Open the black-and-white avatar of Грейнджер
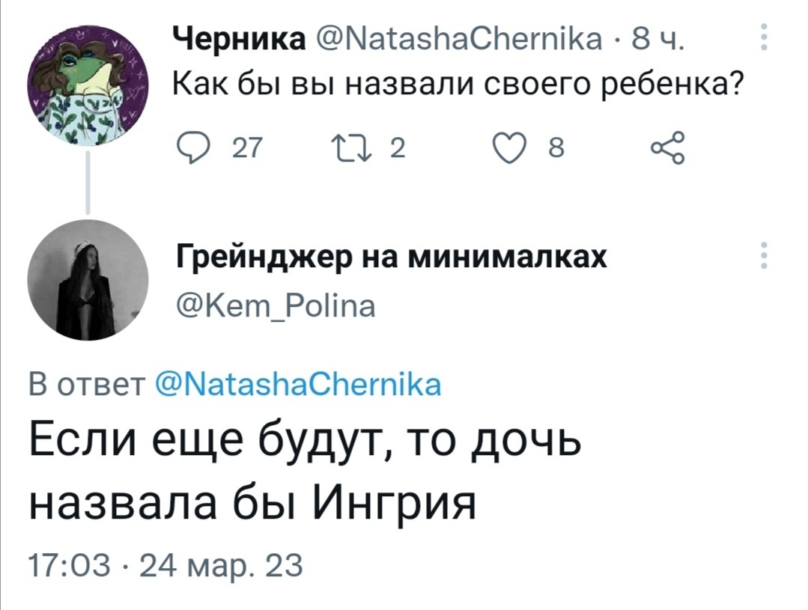 tap(88, 282)
